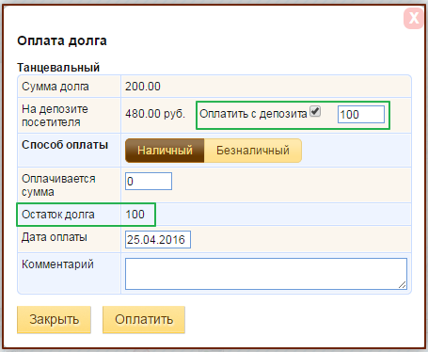The height and width of the screenshot is (352, 428).
Task: Click the 'Дата оплаты' row label
Action: (55, 237)
